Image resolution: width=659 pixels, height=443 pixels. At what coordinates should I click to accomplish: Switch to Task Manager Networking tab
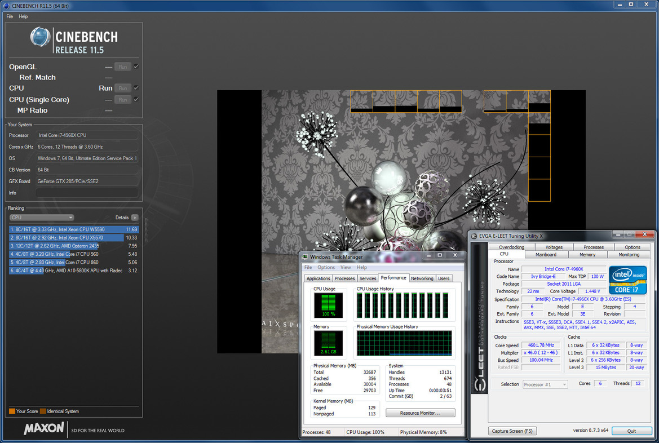coord(422,278)
